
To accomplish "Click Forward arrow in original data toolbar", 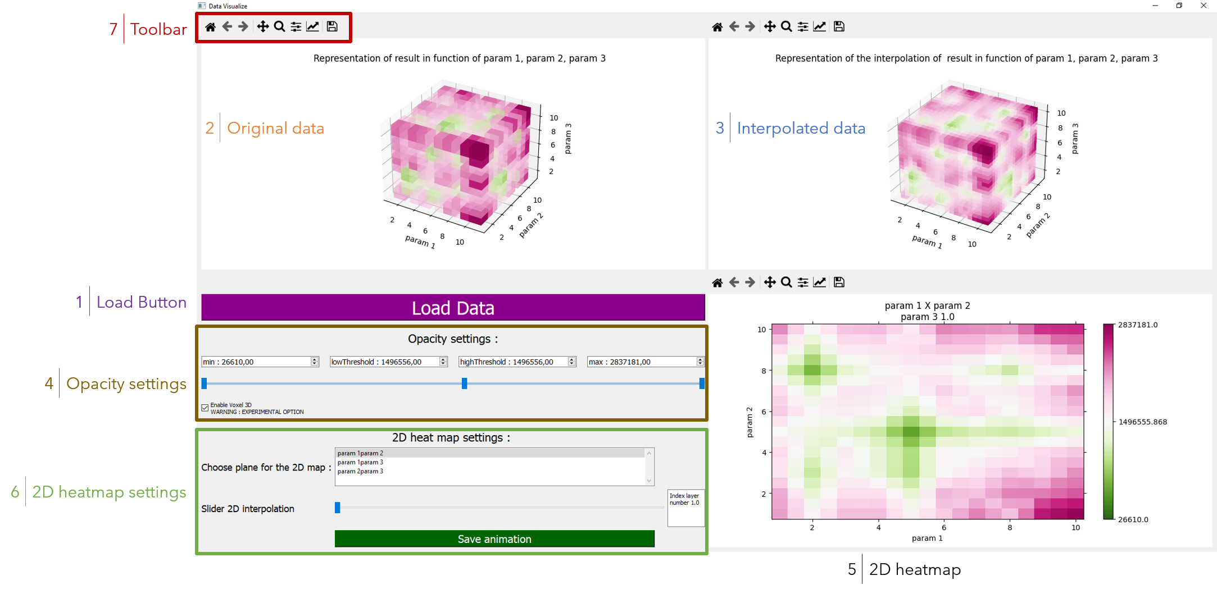I will (243, 26).
